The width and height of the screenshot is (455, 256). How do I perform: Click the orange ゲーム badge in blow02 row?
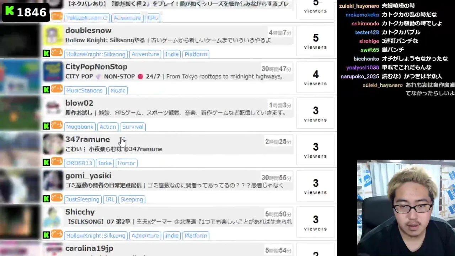(57, 125)
